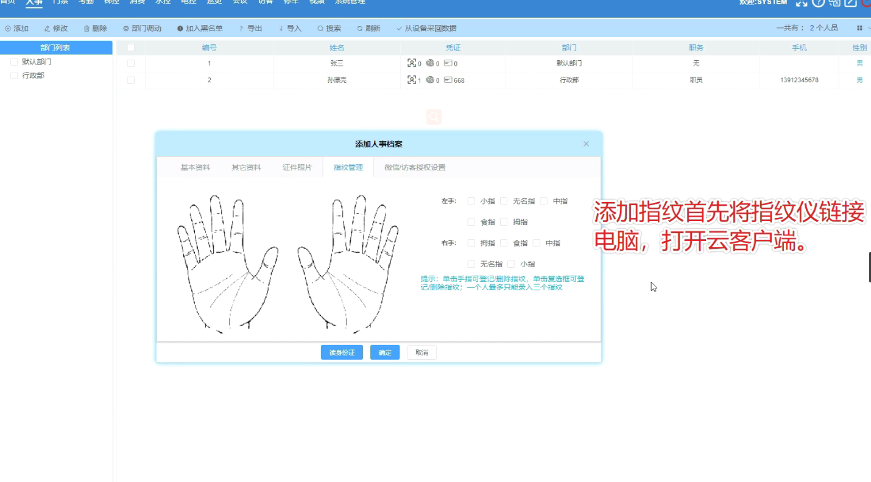
Task: Click the 职员 position cell
Action: [x=696, y=80]
